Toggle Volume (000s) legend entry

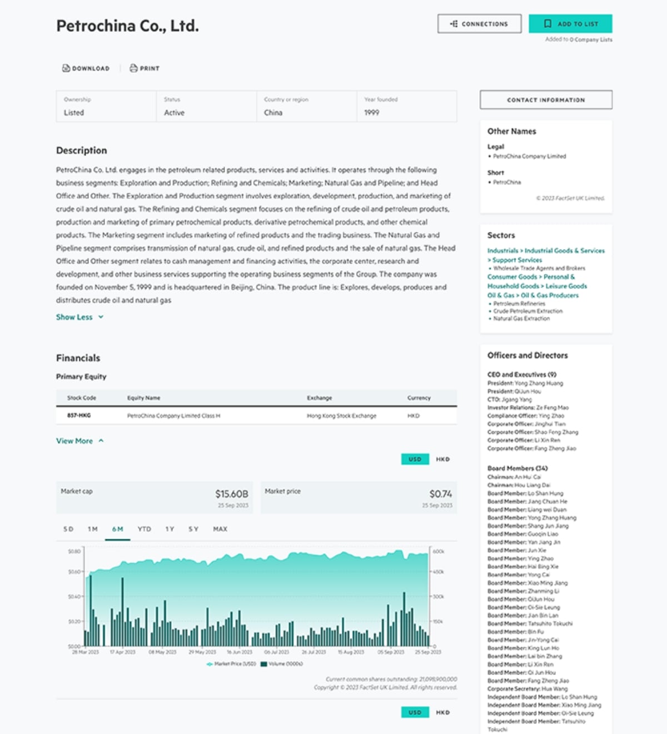point(282,664)
